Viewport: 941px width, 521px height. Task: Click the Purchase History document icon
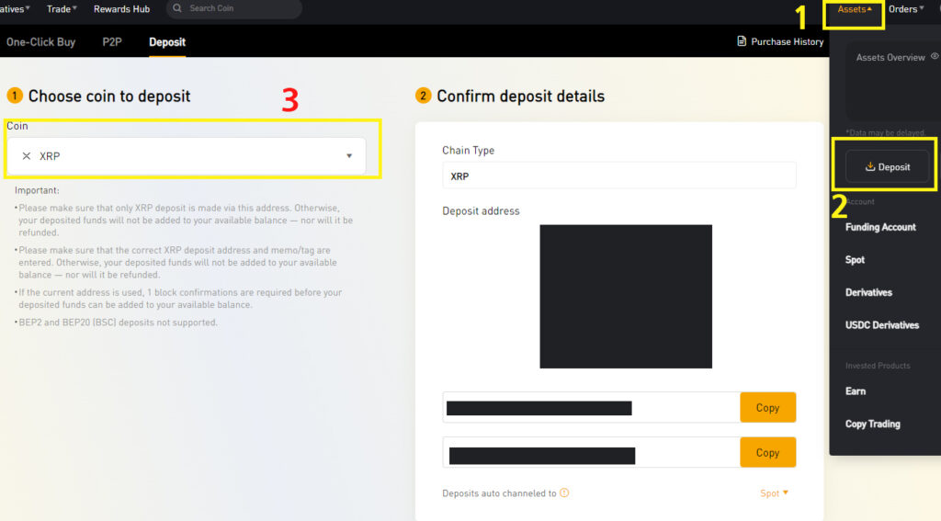(742, 41)
